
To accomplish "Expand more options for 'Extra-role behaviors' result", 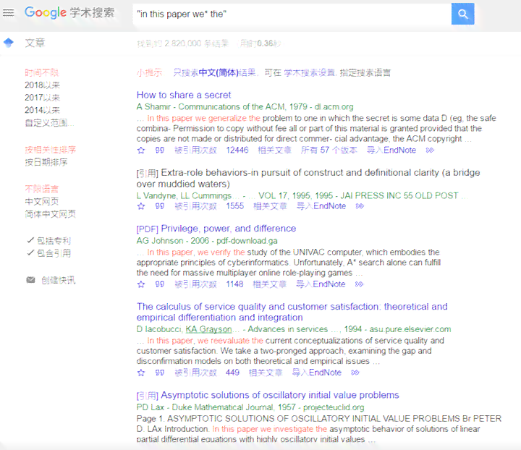I will pos(360,206).
